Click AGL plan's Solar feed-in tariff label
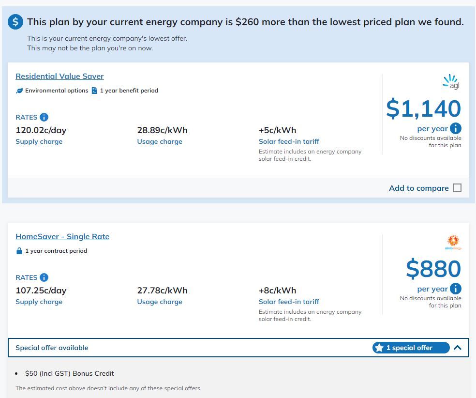Image resolution: width=476 pixels, height=398 pixels. [289, 141]
